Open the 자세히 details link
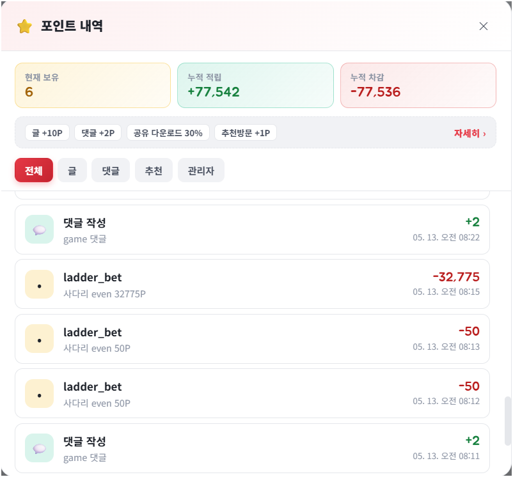The height and width of the screenshot is (477, 513). (x=470, y=134)
